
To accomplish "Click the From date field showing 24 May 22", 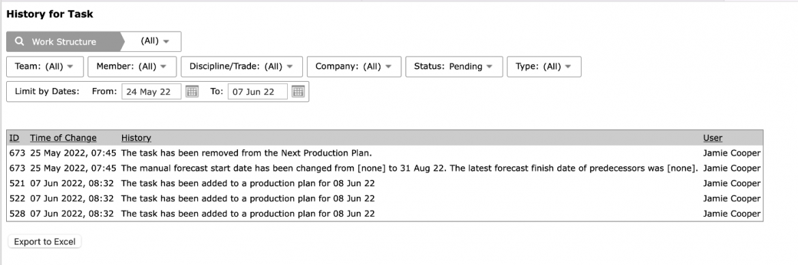I will tap(151, 91).
